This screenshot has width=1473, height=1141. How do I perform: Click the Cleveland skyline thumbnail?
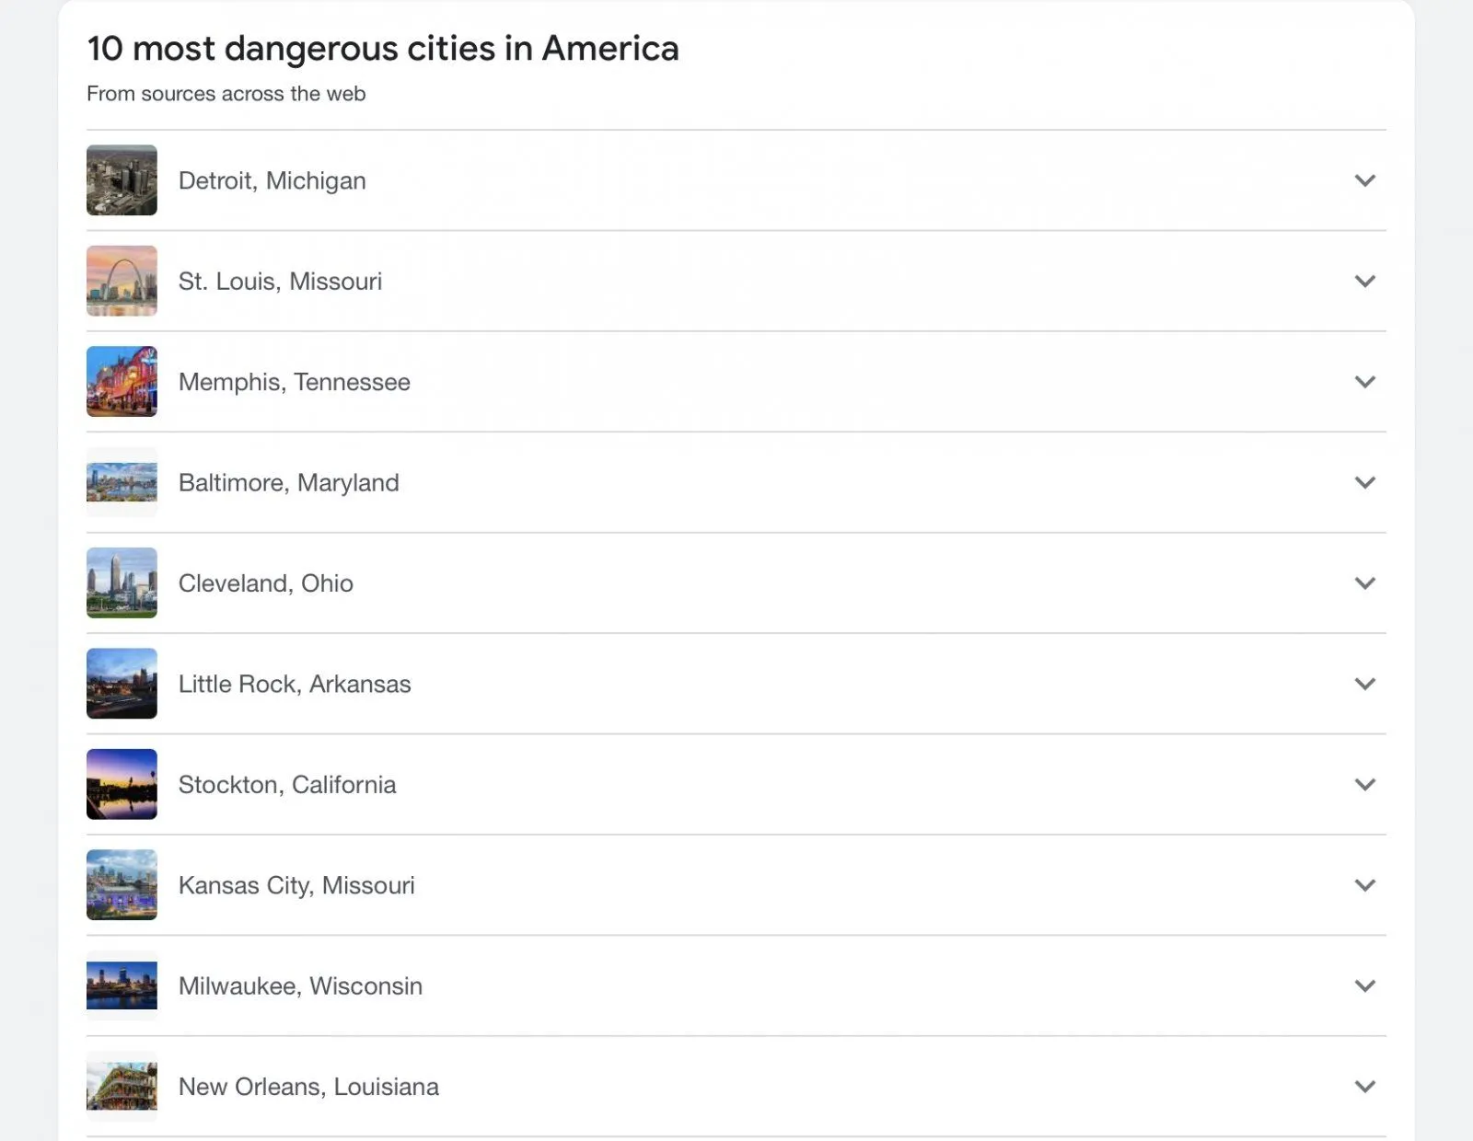pyautogui.click(x=122, y=583)
